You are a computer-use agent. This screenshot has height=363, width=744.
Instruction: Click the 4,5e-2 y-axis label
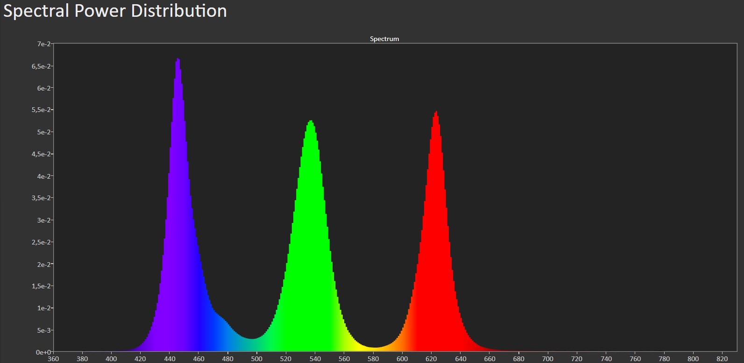[x=41, y=154]
